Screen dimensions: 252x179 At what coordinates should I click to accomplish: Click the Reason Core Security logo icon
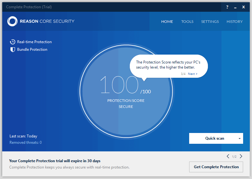pos(12,21)
